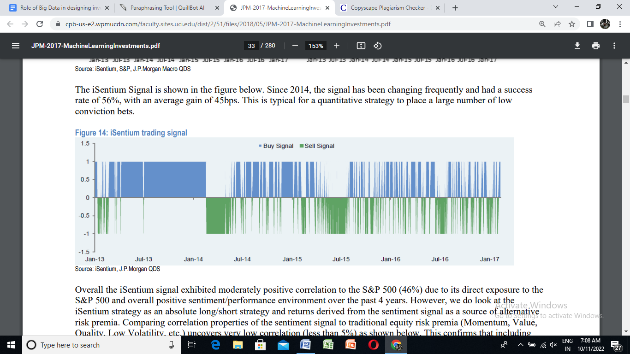Zoom out of the PDF document
This screenshot has height=354, width=630.
[295, 46]
